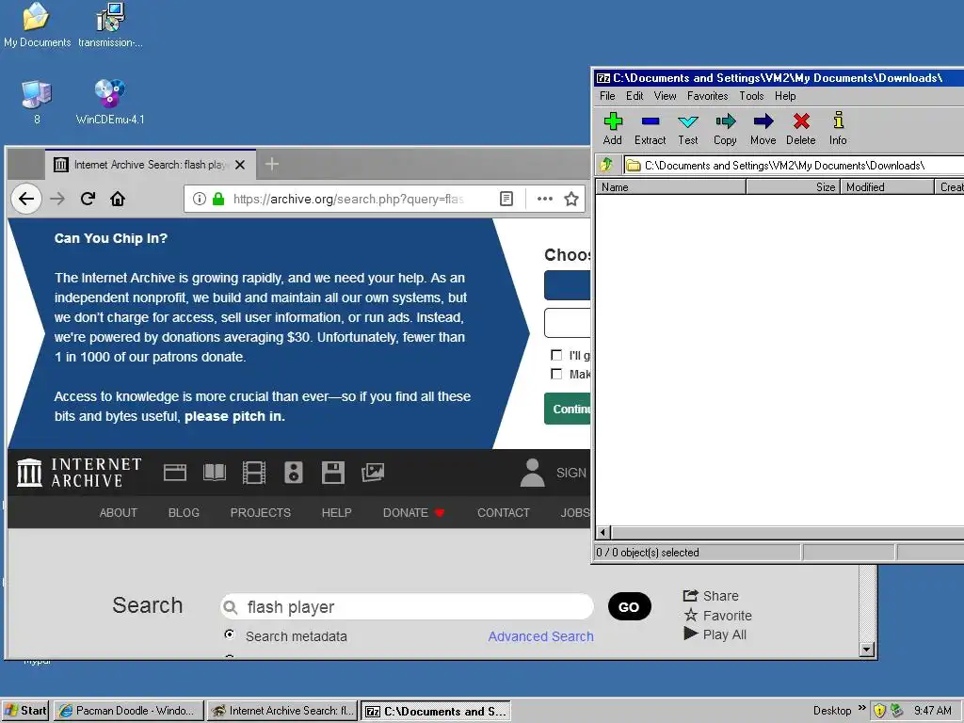The width and height of the screenshot is (964, 723).
Task: Open the HELP navigation link
Action: (x=336, y=513)
